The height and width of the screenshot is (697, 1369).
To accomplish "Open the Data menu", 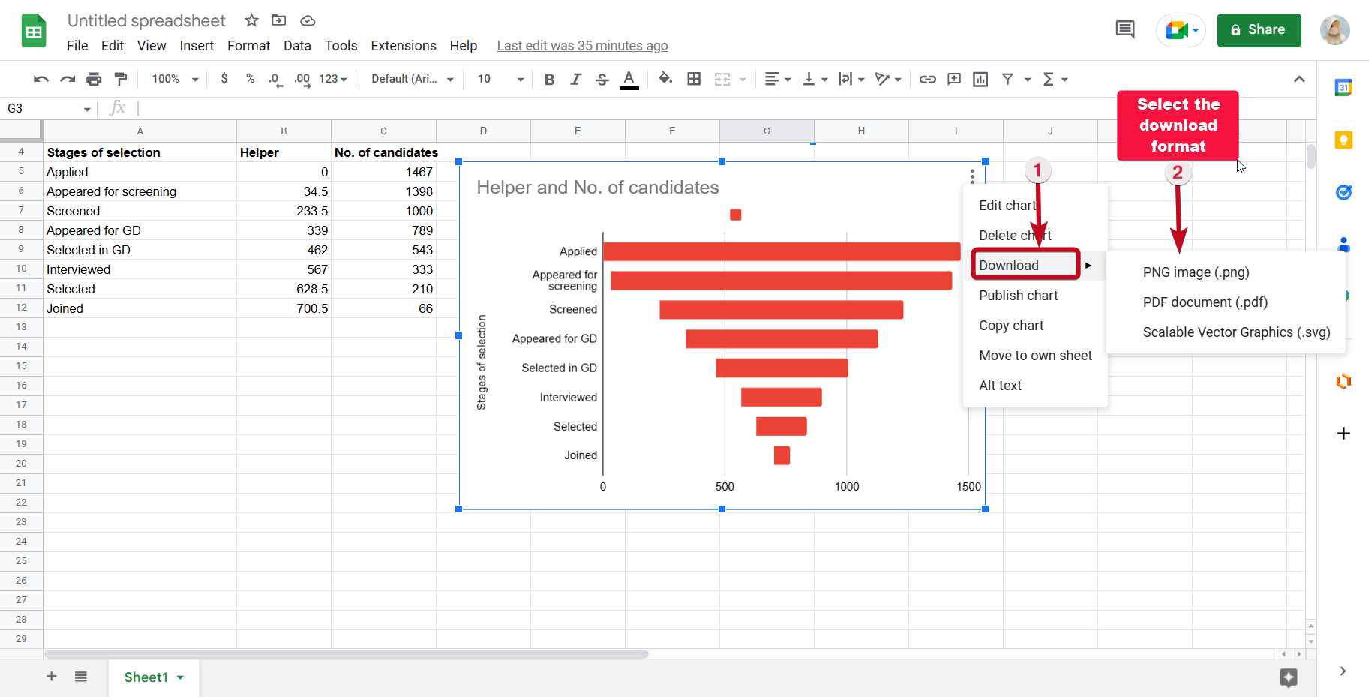I will tap(297, 46).
